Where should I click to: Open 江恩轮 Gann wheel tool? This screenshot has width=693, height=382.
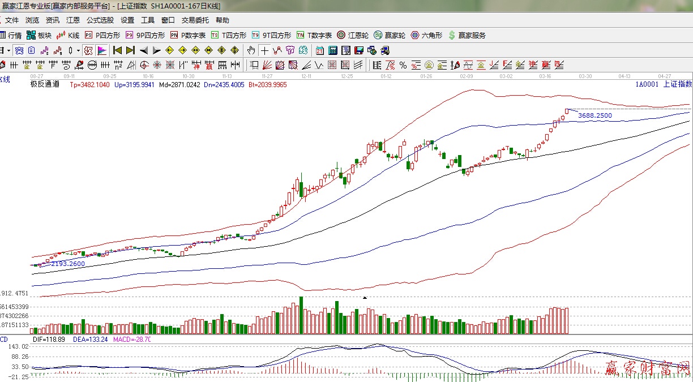tap(355, 35)
